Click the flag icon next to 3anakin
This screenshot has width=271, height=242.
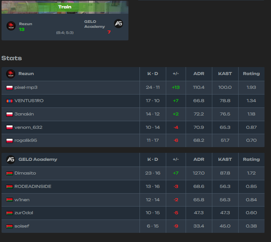(10, 114)
